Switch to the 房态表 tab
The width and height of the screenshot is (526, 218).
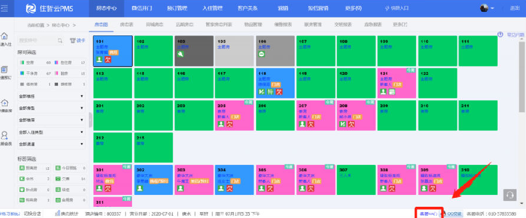pos(127,25)
